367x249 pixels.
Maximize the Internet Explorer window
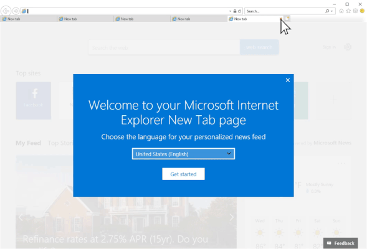(347, 4)
